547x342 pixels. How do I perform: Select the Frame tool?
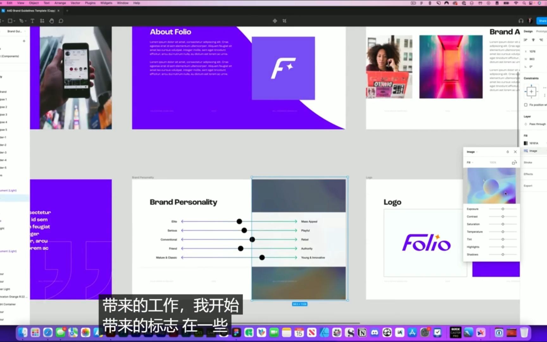(10, 21)
